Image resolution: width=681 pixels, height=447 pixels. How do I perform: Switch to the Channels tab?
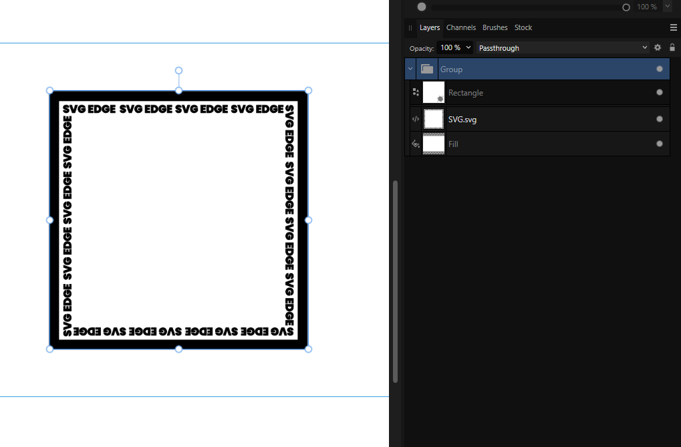tap(460, 27)
